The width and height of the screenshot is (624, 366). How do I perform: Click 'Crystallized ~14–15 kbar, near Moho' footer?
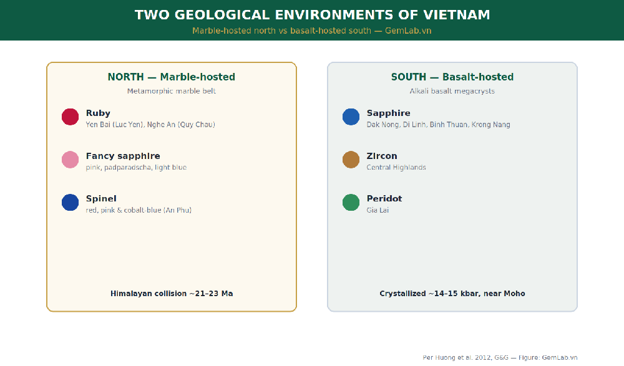[x=452, y=294]
